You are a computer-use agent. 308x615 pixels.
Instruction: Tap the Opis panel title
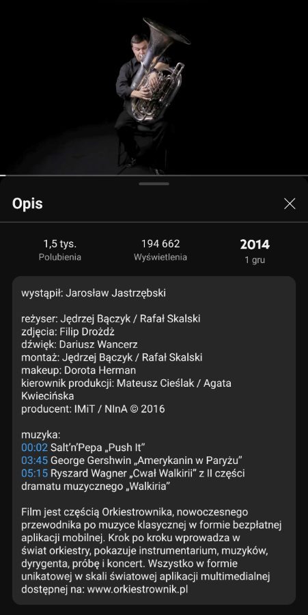27,204
